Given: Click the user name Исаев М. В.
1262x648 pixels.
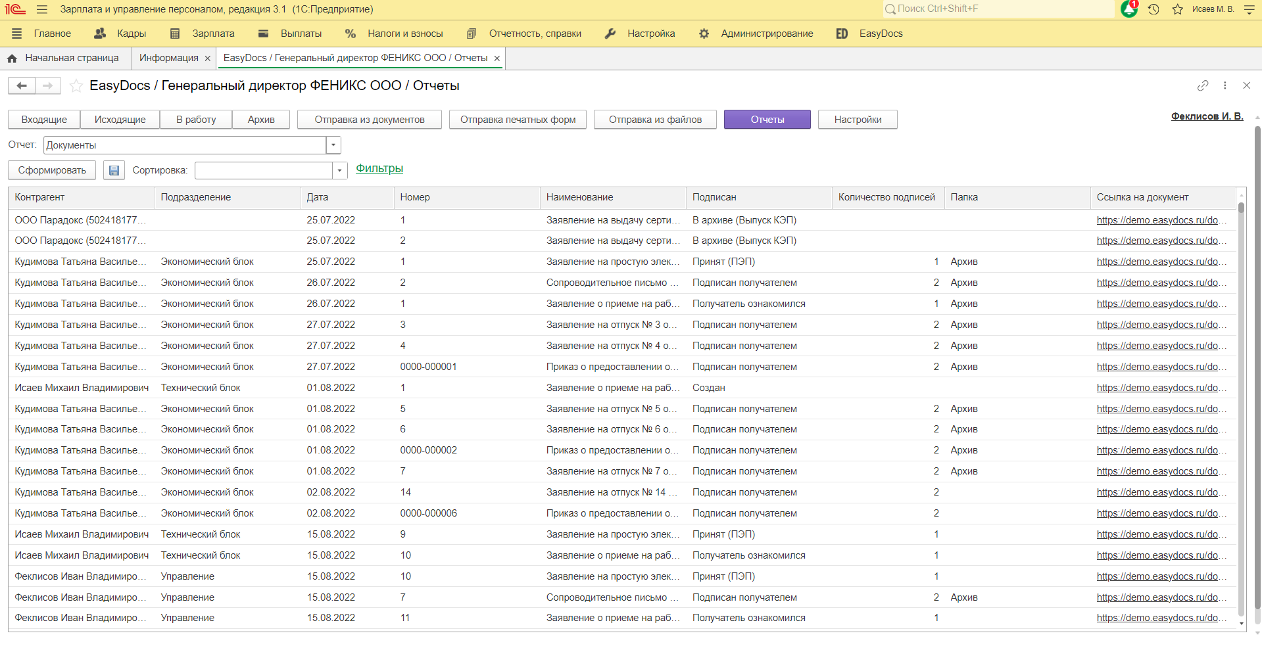Looking at the screenshot, I should pyautogui.click(x=1213, y=9).
